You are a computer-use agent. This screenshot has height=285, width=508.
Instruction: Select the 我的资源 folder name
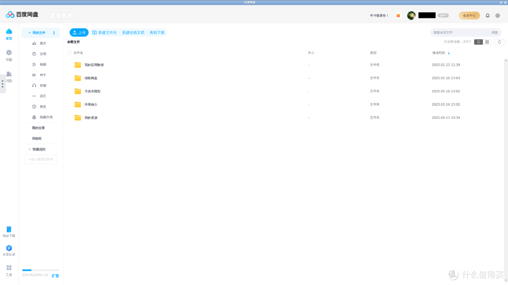pos(91,118)
